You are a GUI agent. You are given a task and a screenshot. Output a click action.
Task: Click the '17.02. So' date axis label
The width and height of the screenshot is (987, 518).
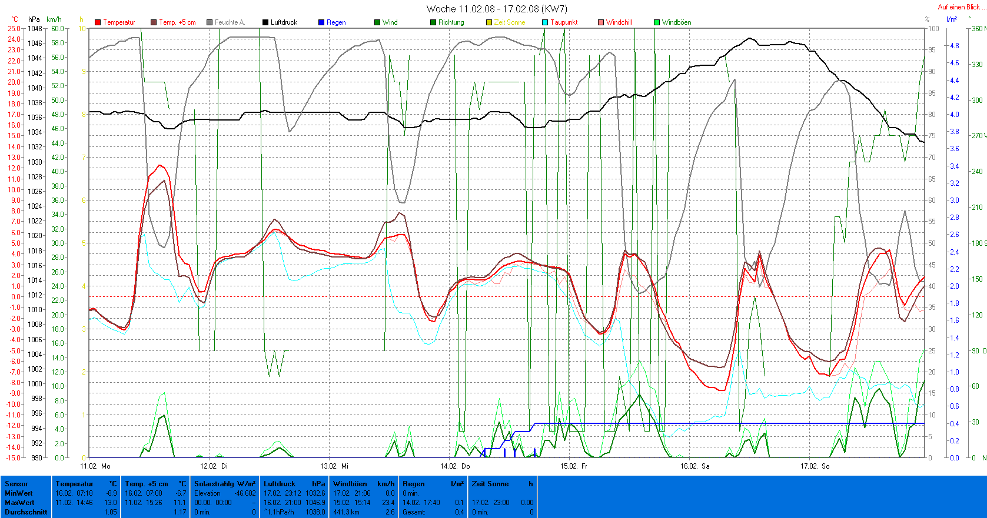[815, 466]
